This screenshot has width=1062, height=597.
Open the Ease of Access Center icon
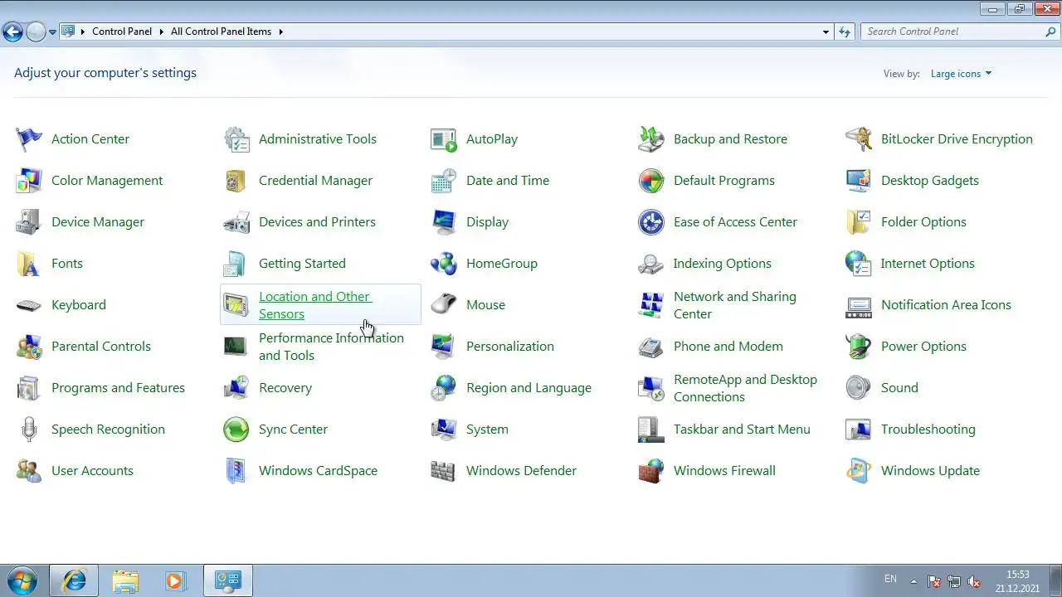coord(651,222)
